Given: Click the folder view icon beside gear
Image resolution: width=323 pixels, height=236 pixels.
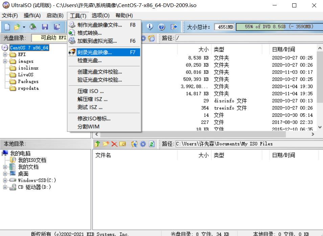Looking at the screenshot, I should point(152,38).
